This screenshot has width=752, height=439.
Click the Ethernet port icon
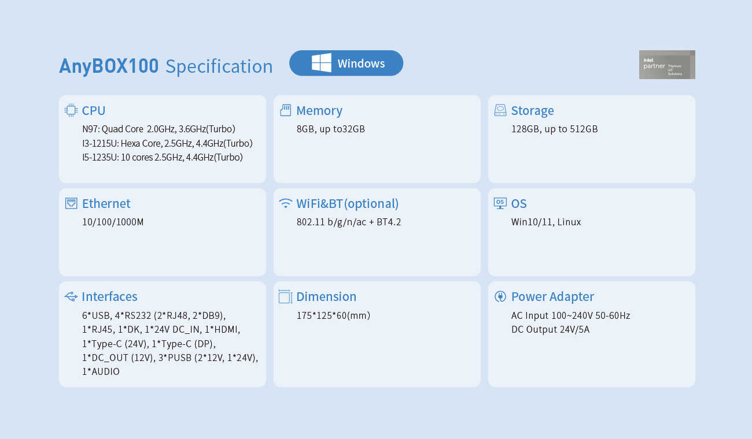click(71, 203)
